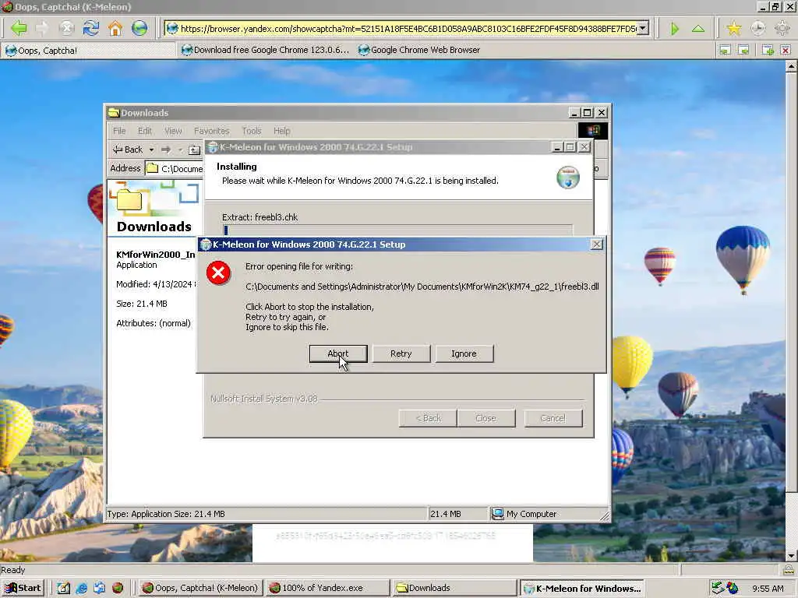Open bookmarks with the yellow star icon
This screenshot has height=598, width=798.
(x=733, y=29)
